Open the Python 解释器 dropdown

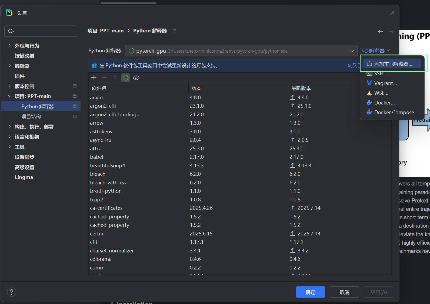pyautogui.click(x=241, y=51)
